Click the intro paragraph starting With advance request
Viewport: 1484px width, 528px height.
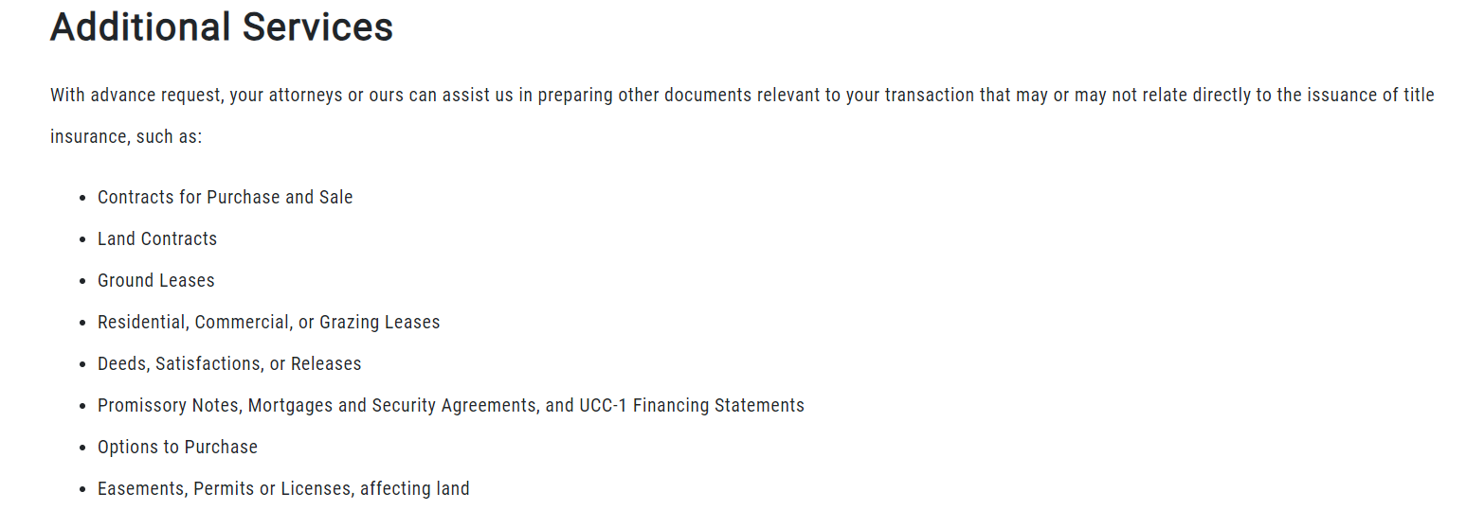[x=742, y=115]
